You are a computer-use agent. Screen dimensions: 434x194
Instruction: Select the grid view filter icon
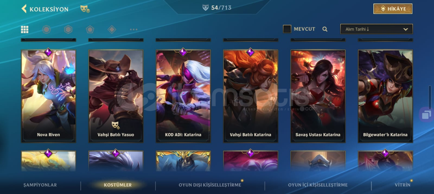pyautogui.click(x=25, y=29)
